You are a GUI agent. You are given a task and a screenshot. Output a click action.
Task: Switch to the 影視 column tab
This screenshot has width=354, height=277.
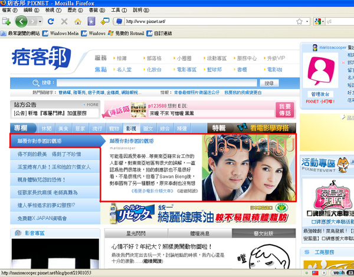tap(131, 128)
